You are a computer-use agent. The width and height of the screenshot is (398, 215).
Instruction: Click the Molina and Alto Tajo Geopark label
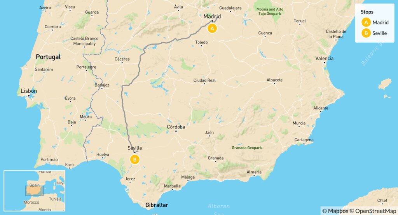pos(270,11)
